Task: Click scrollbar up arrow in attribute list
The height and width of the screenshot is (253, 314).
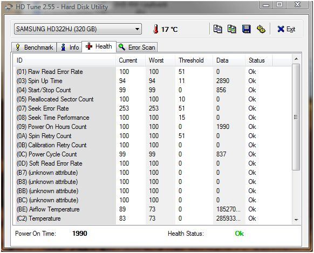Action: [296, 59]
